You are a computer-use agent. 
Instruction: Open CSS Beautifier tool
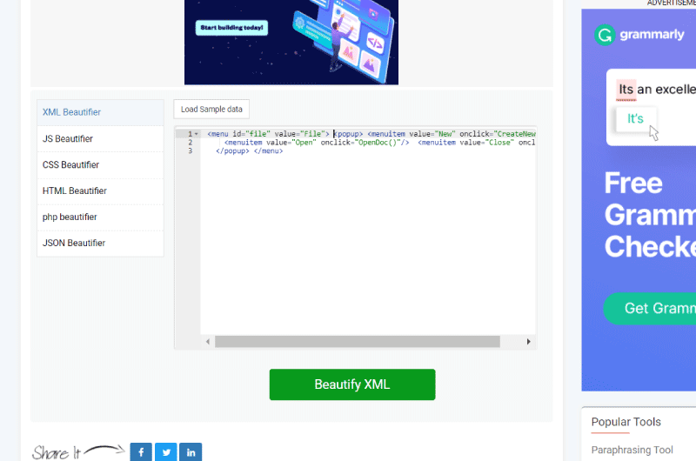click(100, 165)
